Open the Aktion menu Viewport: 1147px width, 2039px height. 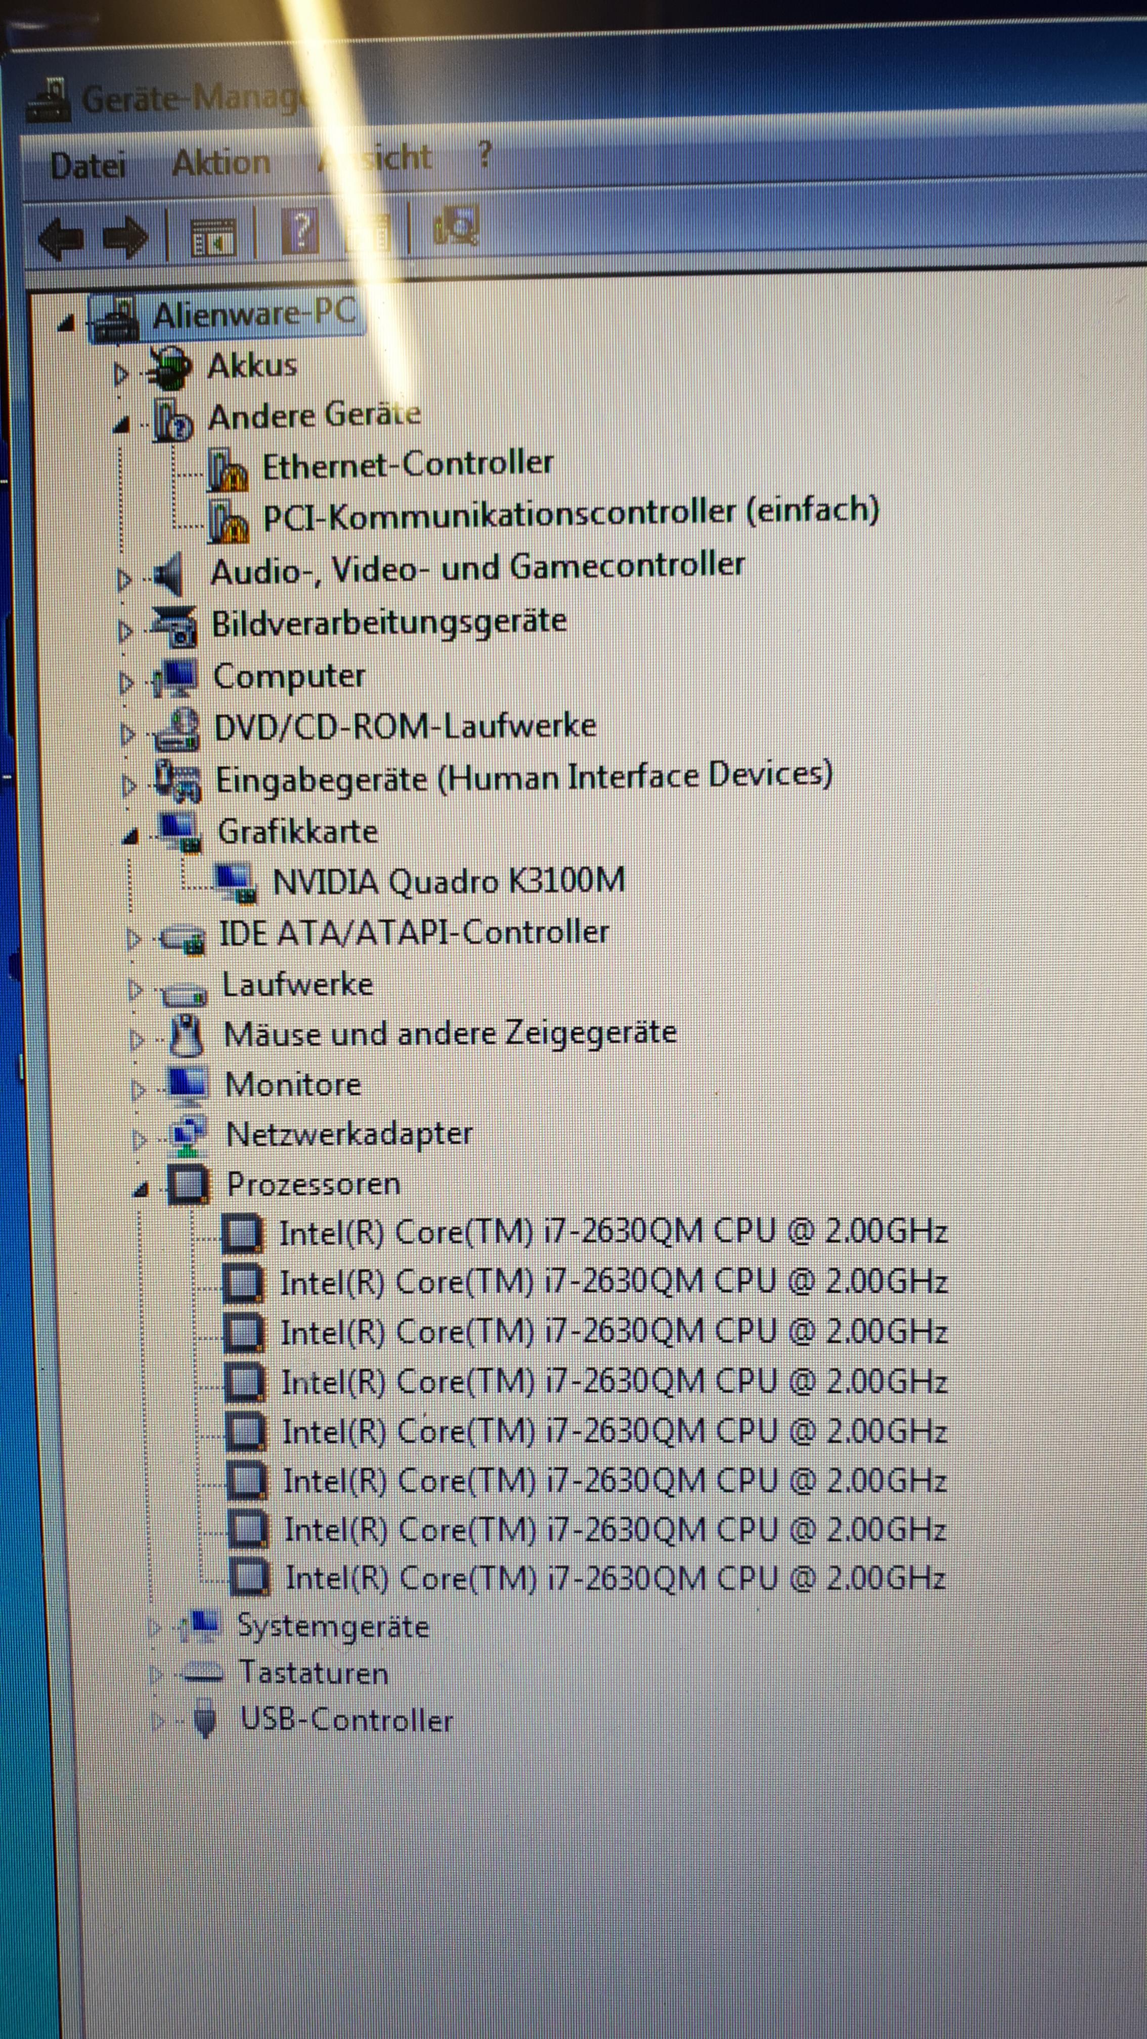pyautogui.click(x=222, y=162)
